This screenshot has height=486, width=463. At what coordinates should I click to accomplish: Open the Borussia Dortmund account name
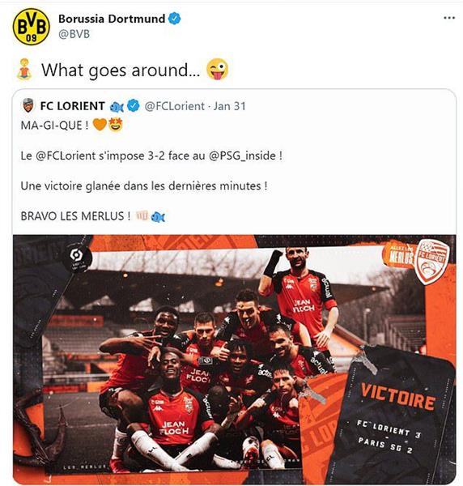(112, 19)
